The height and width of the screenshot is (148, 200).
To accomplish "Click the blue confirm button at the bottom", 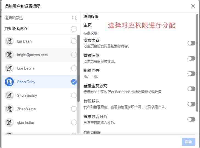I will click(188, 142).
